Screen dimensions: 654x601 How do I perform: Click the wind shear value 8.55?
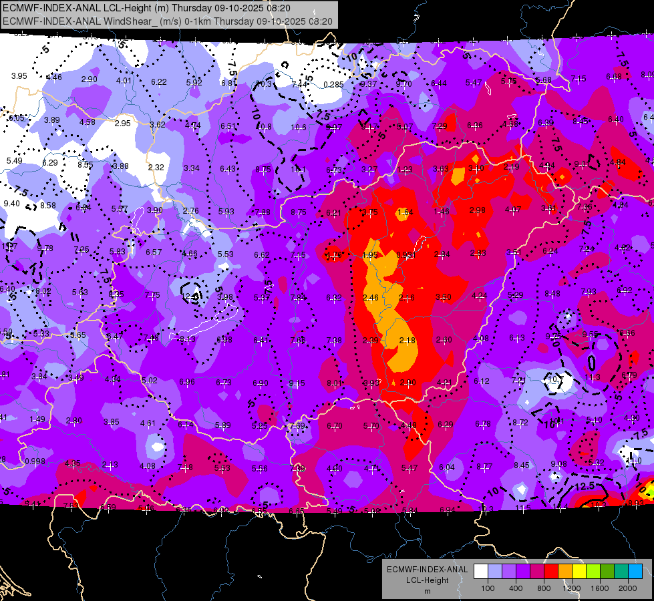85,165
